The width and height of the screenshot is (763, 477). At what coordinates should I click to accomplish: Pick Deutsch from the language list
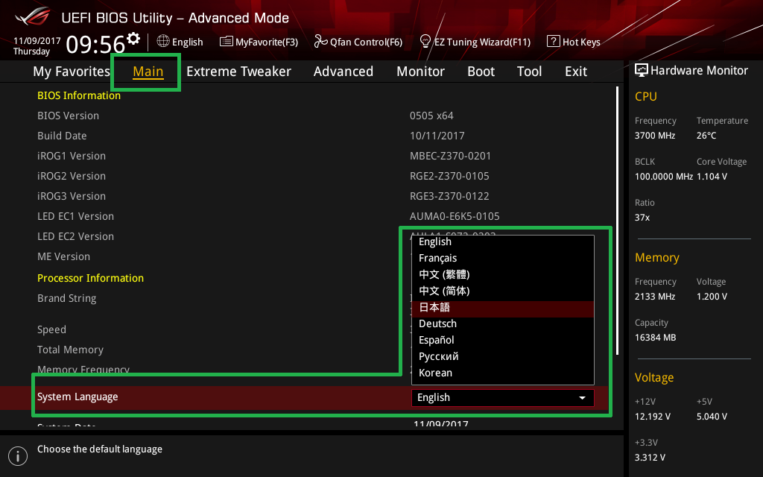[x=503, y=323]
